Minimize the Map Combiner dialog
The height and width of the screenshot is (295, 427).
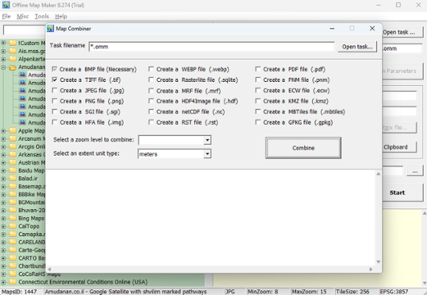pyautogui.click(x=332, y=29)
